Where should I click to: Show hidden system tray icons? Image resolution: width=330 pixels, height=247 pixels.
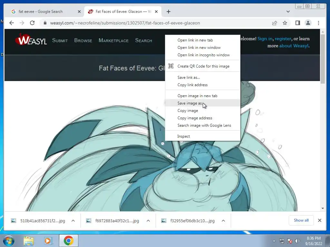pos(274,241)
